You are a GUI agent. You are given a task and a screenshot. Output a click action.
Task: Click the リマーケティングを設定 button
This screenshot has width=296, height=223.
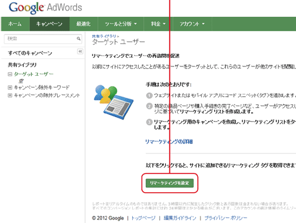(169, 183)
